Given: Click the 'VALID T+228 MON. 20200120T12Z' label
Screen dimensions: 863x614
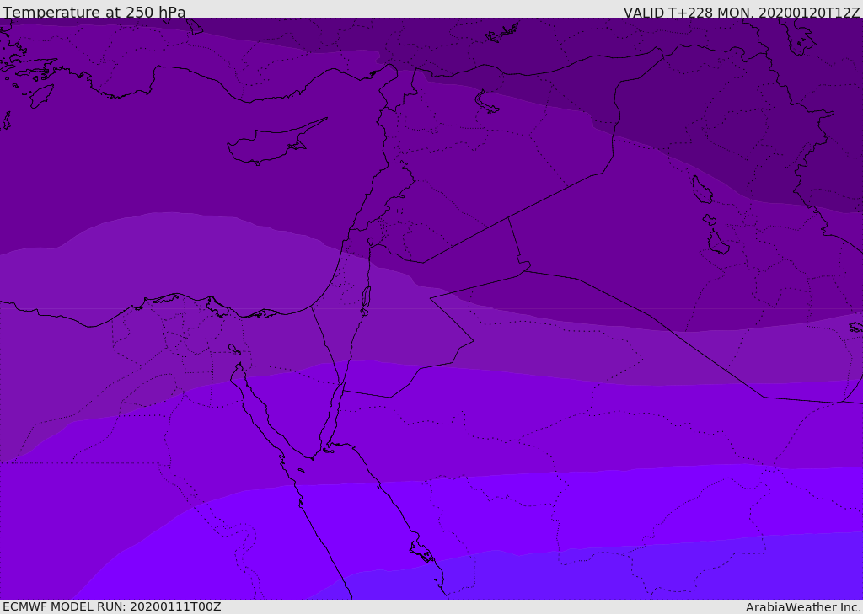Looking at the screenshot, I should point(742,12).
